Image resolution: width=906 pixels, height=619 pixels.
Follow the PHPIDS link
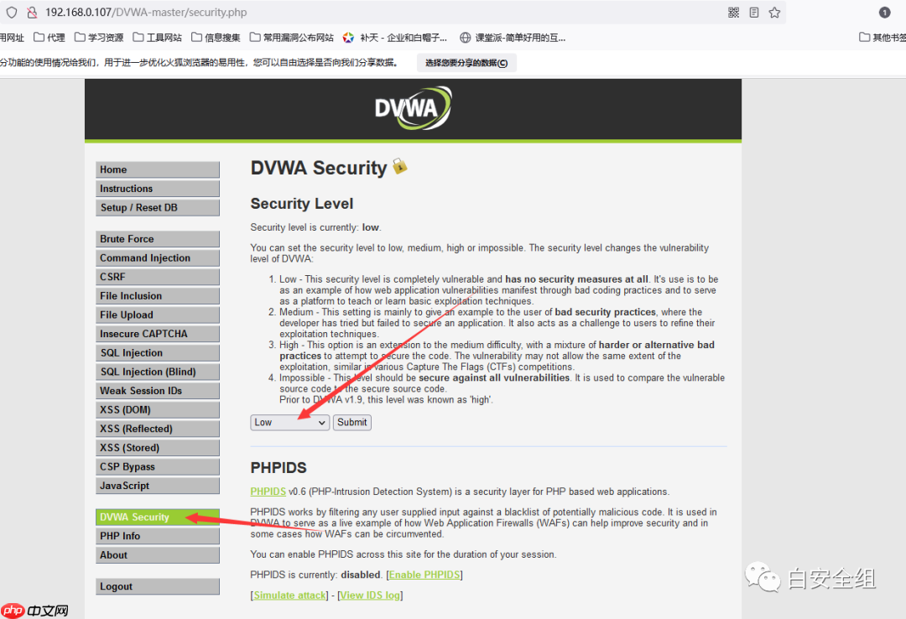tap(268, 492)
